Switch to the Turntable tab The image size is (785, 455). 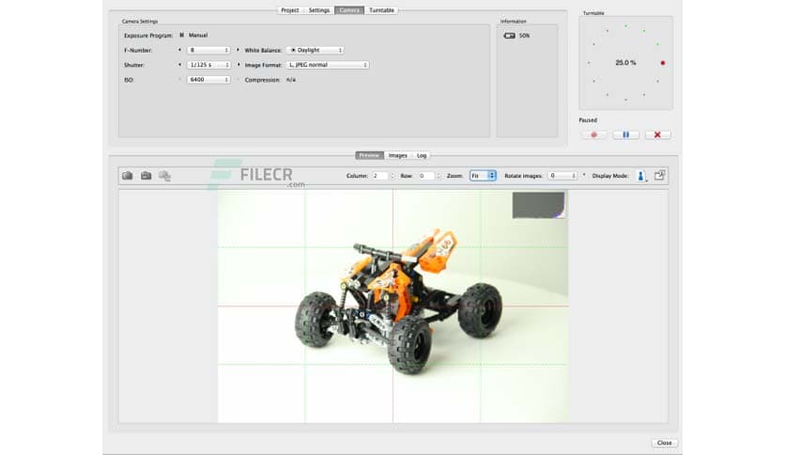[381, 10]
